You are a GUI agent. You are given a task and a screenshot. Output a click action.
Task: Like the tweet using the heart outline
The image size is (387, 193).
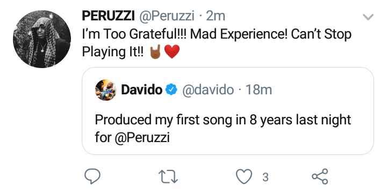(x=244, y=176)
